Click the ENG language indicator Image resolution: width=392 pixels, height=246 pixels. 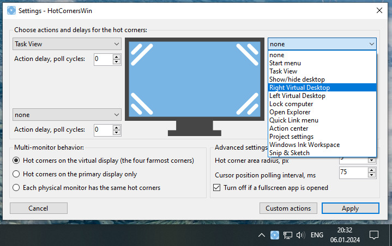(x=317, y=235)
